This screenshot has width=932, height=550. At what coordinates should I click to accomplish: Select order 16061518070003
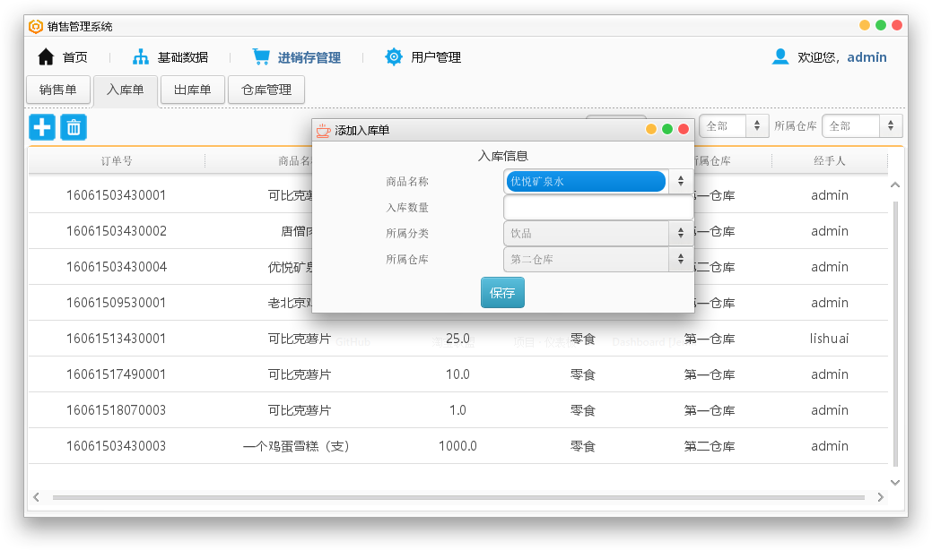click(117, 410)
